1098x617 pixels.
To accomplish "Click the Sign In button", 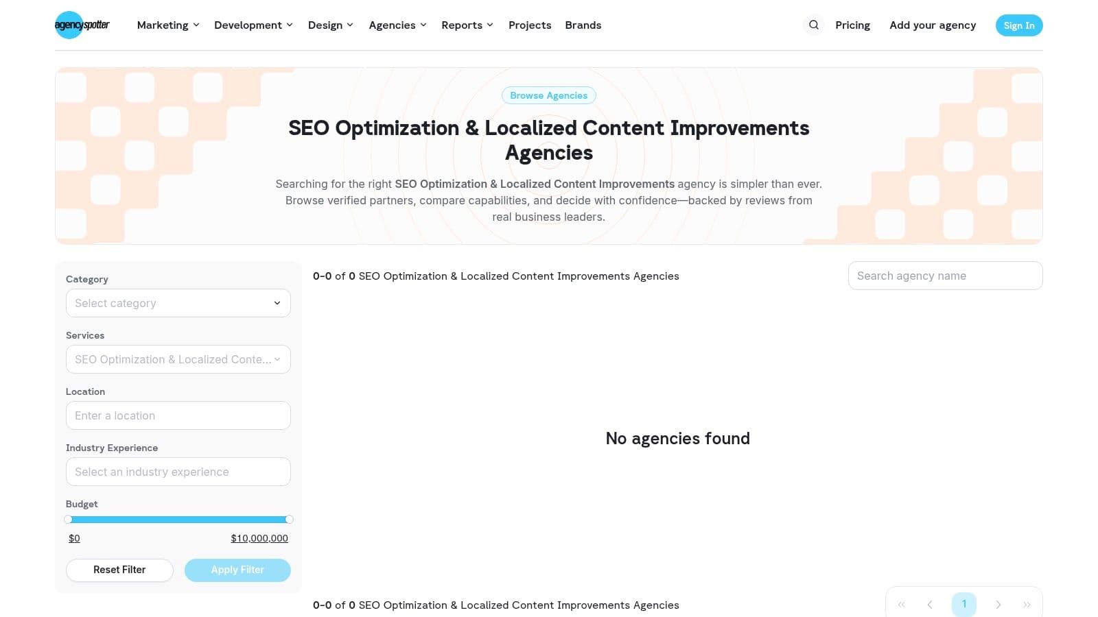I will (1018, 25).
